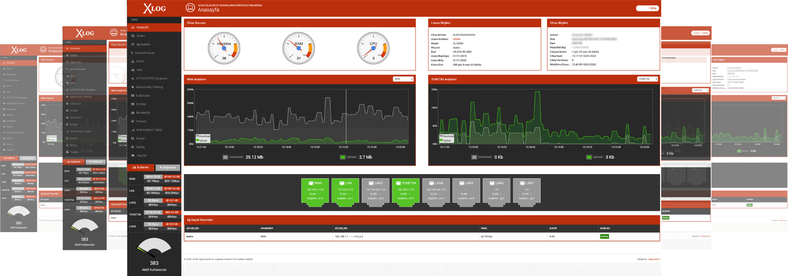Expand the Güvenlik Duvarı menu chevron
788x276 pixels.
[x=178, y=53]
